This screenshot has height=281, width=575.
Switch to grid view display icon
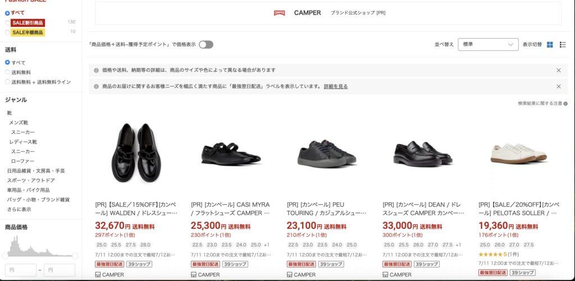[x=550, y=45]
